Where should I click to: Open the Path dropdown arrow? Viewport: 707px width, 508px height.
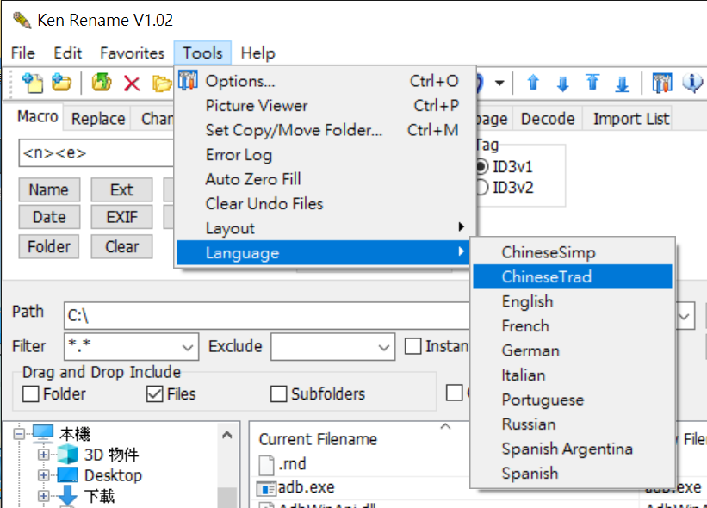click(x=684, y=317)
